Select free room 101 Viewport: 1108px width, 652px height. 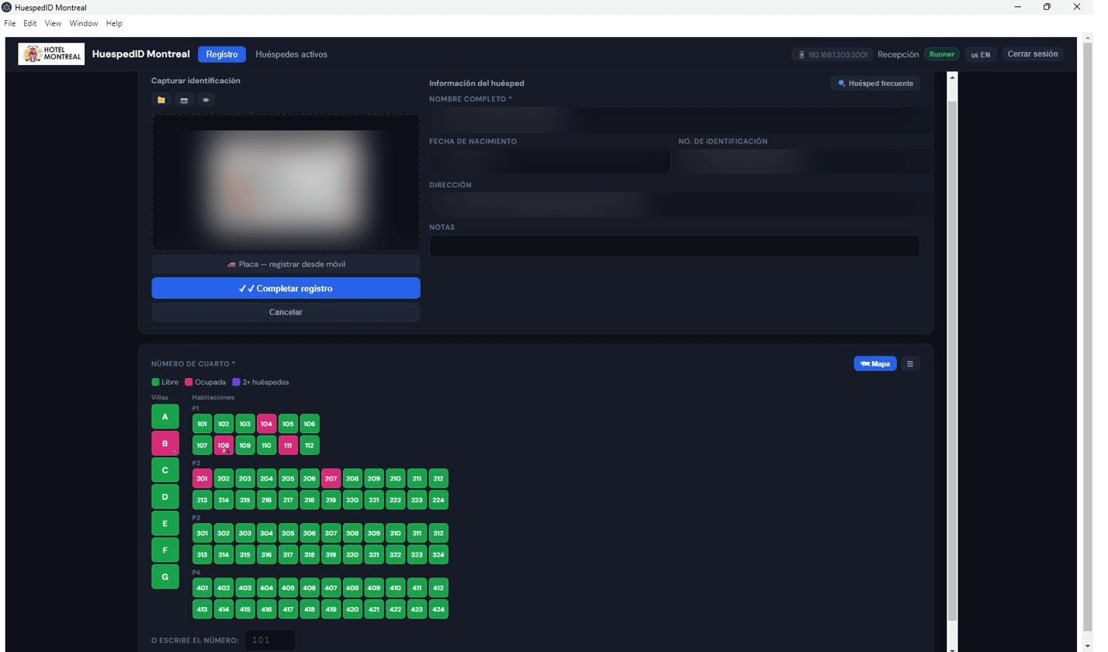(x=203, y=424)
